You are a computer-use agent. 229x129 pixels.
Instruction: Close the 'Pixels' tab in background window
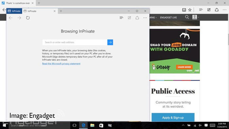point(33,3)
